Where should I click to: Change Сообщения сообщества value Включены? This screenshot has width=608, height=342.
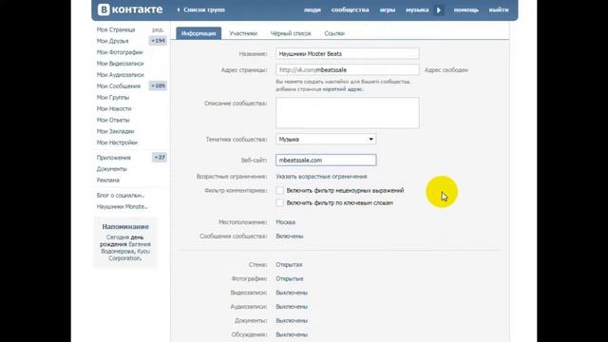point(289,237)
